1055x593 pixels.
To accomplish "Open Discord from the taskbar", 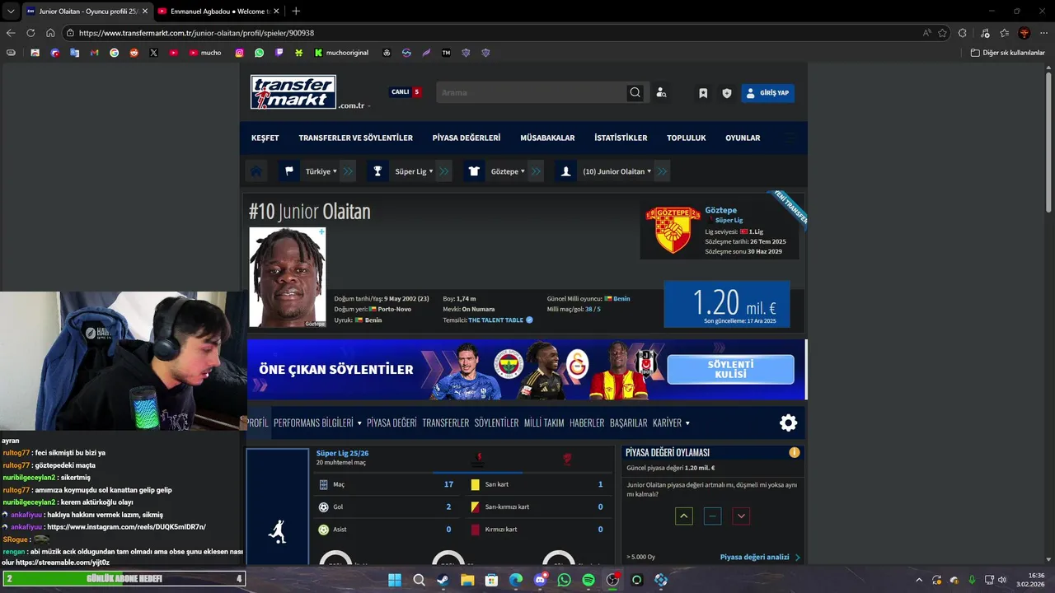I will pyautogui.click(x=540, y=580).
